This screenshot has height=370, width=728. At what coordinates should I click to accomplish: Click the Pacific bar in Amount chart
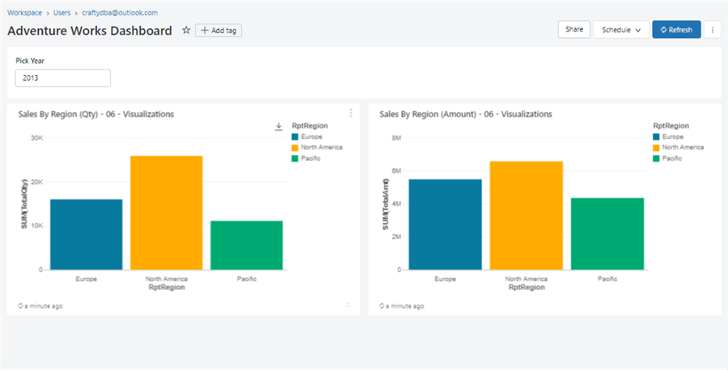607,233
